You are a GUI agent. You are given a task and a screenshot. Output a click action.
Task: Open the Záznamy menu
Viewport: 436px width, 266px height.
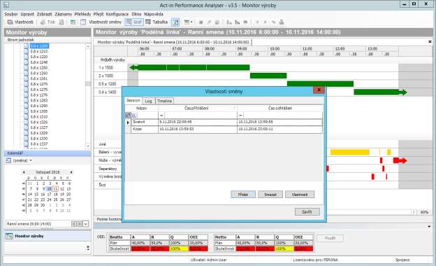pyautogui.click(x=64, y=14)
